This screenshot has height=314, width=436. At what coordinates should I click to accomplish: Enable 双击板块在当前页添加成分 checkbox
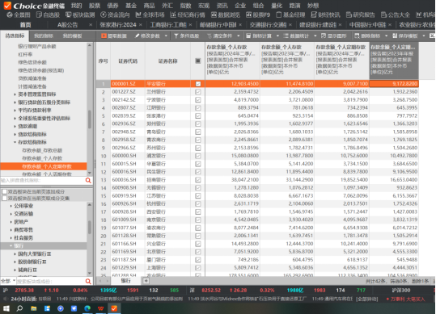pyautogui.click(x=4, y=191)
